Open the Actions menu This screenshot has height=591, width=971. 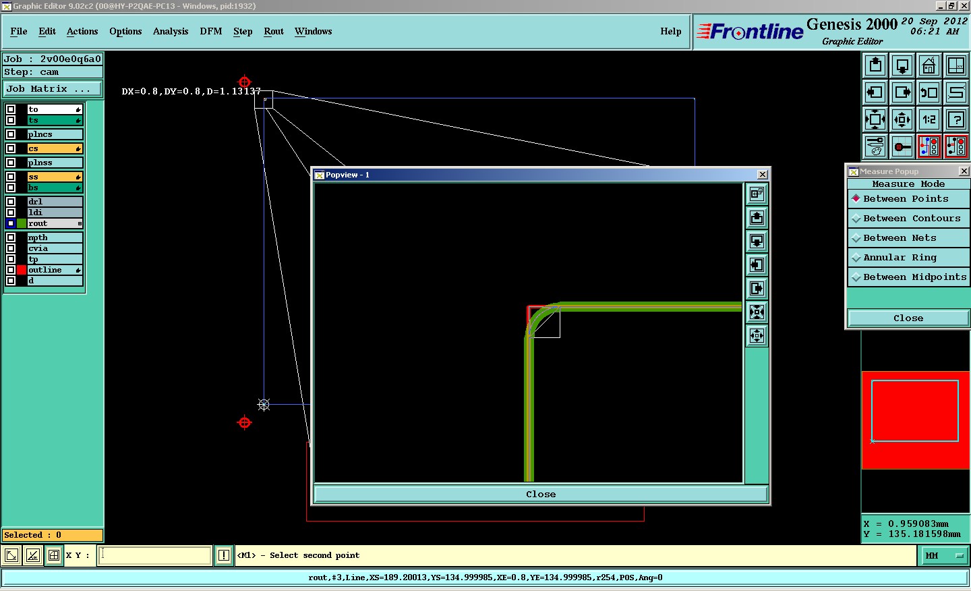coord(82,32)
